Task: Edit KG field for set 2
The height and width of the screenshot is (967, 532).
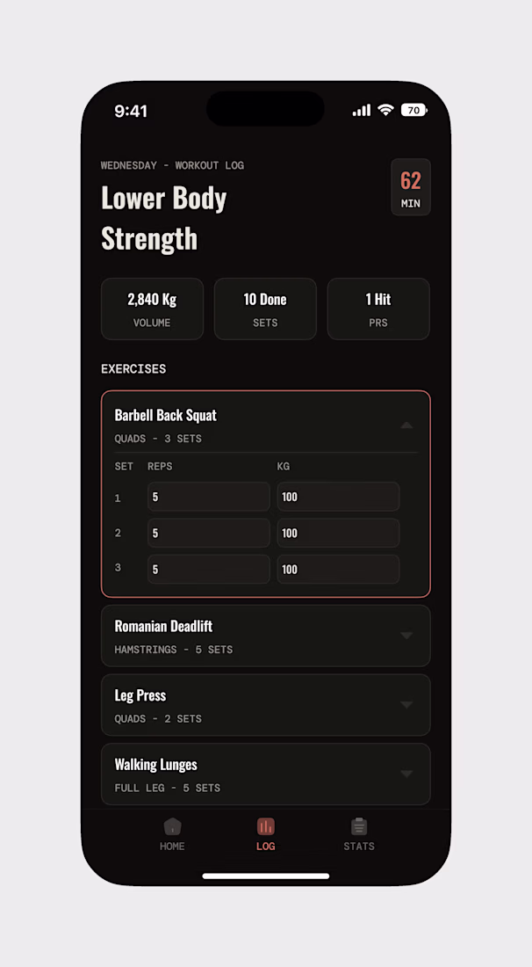Action: point(338,533)
